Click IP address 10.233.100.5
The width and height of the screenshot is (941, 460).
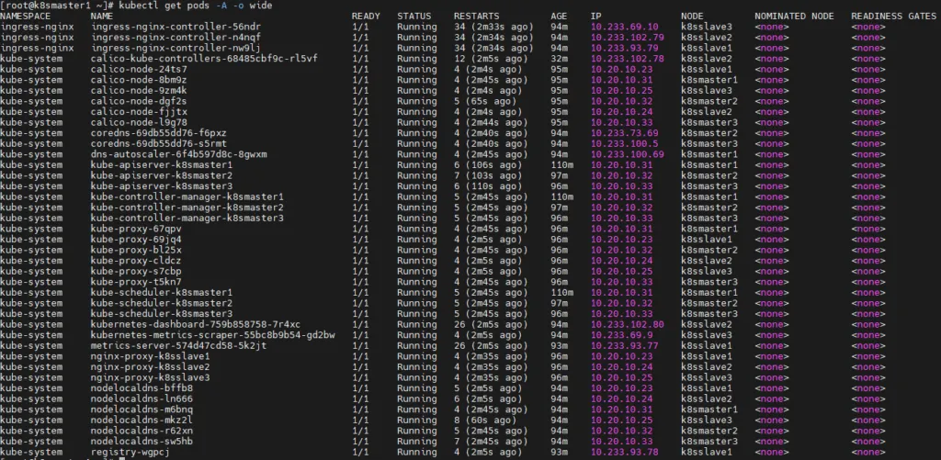(624, 144)
